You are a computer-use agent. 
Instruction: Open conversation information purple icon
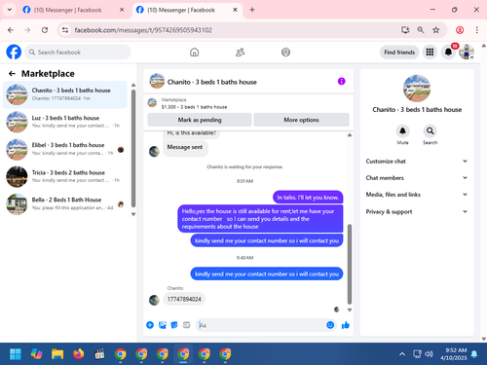[341, 81]
